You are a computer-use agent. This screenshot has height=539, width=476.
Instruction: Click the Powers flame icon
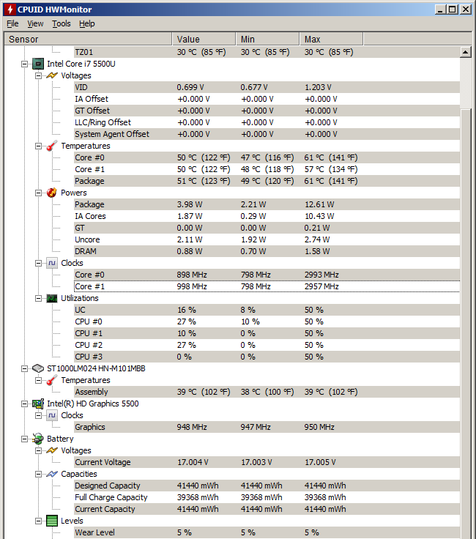[x=51, y=193]
